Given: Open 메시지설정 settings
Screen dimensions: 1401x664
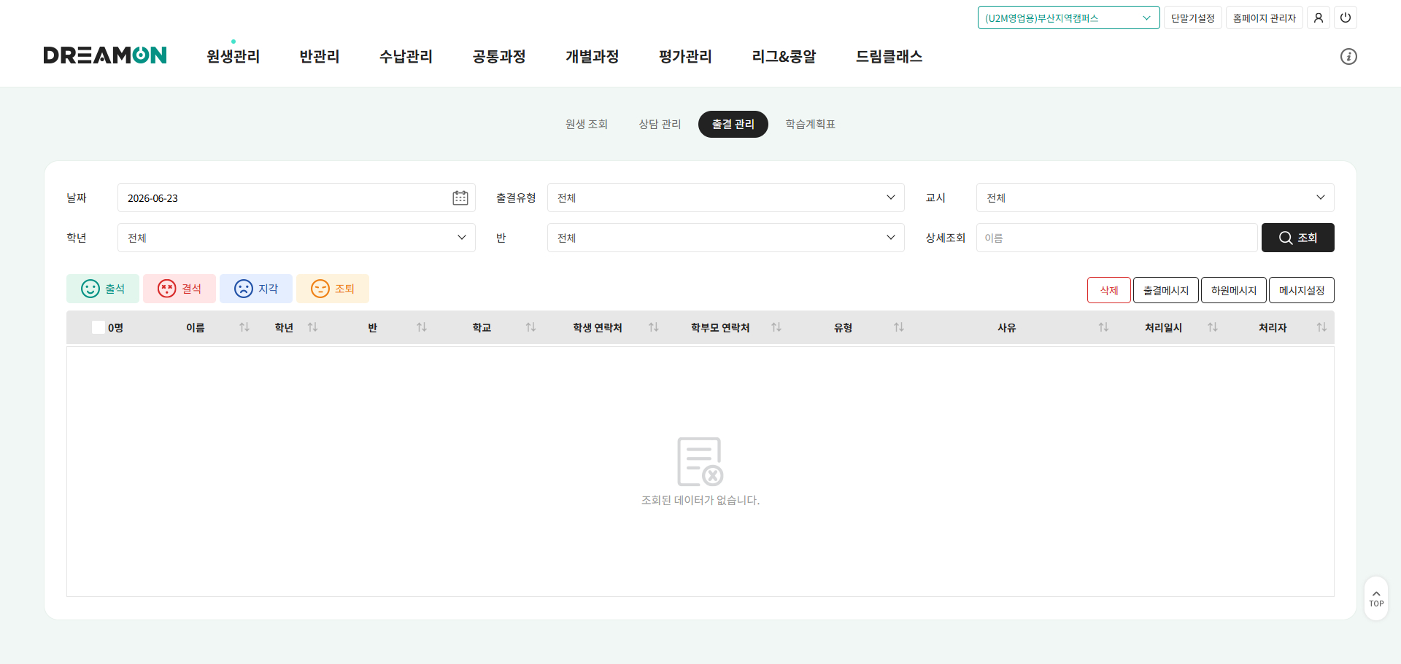Looking at the screenshot, I should 1302,290.
